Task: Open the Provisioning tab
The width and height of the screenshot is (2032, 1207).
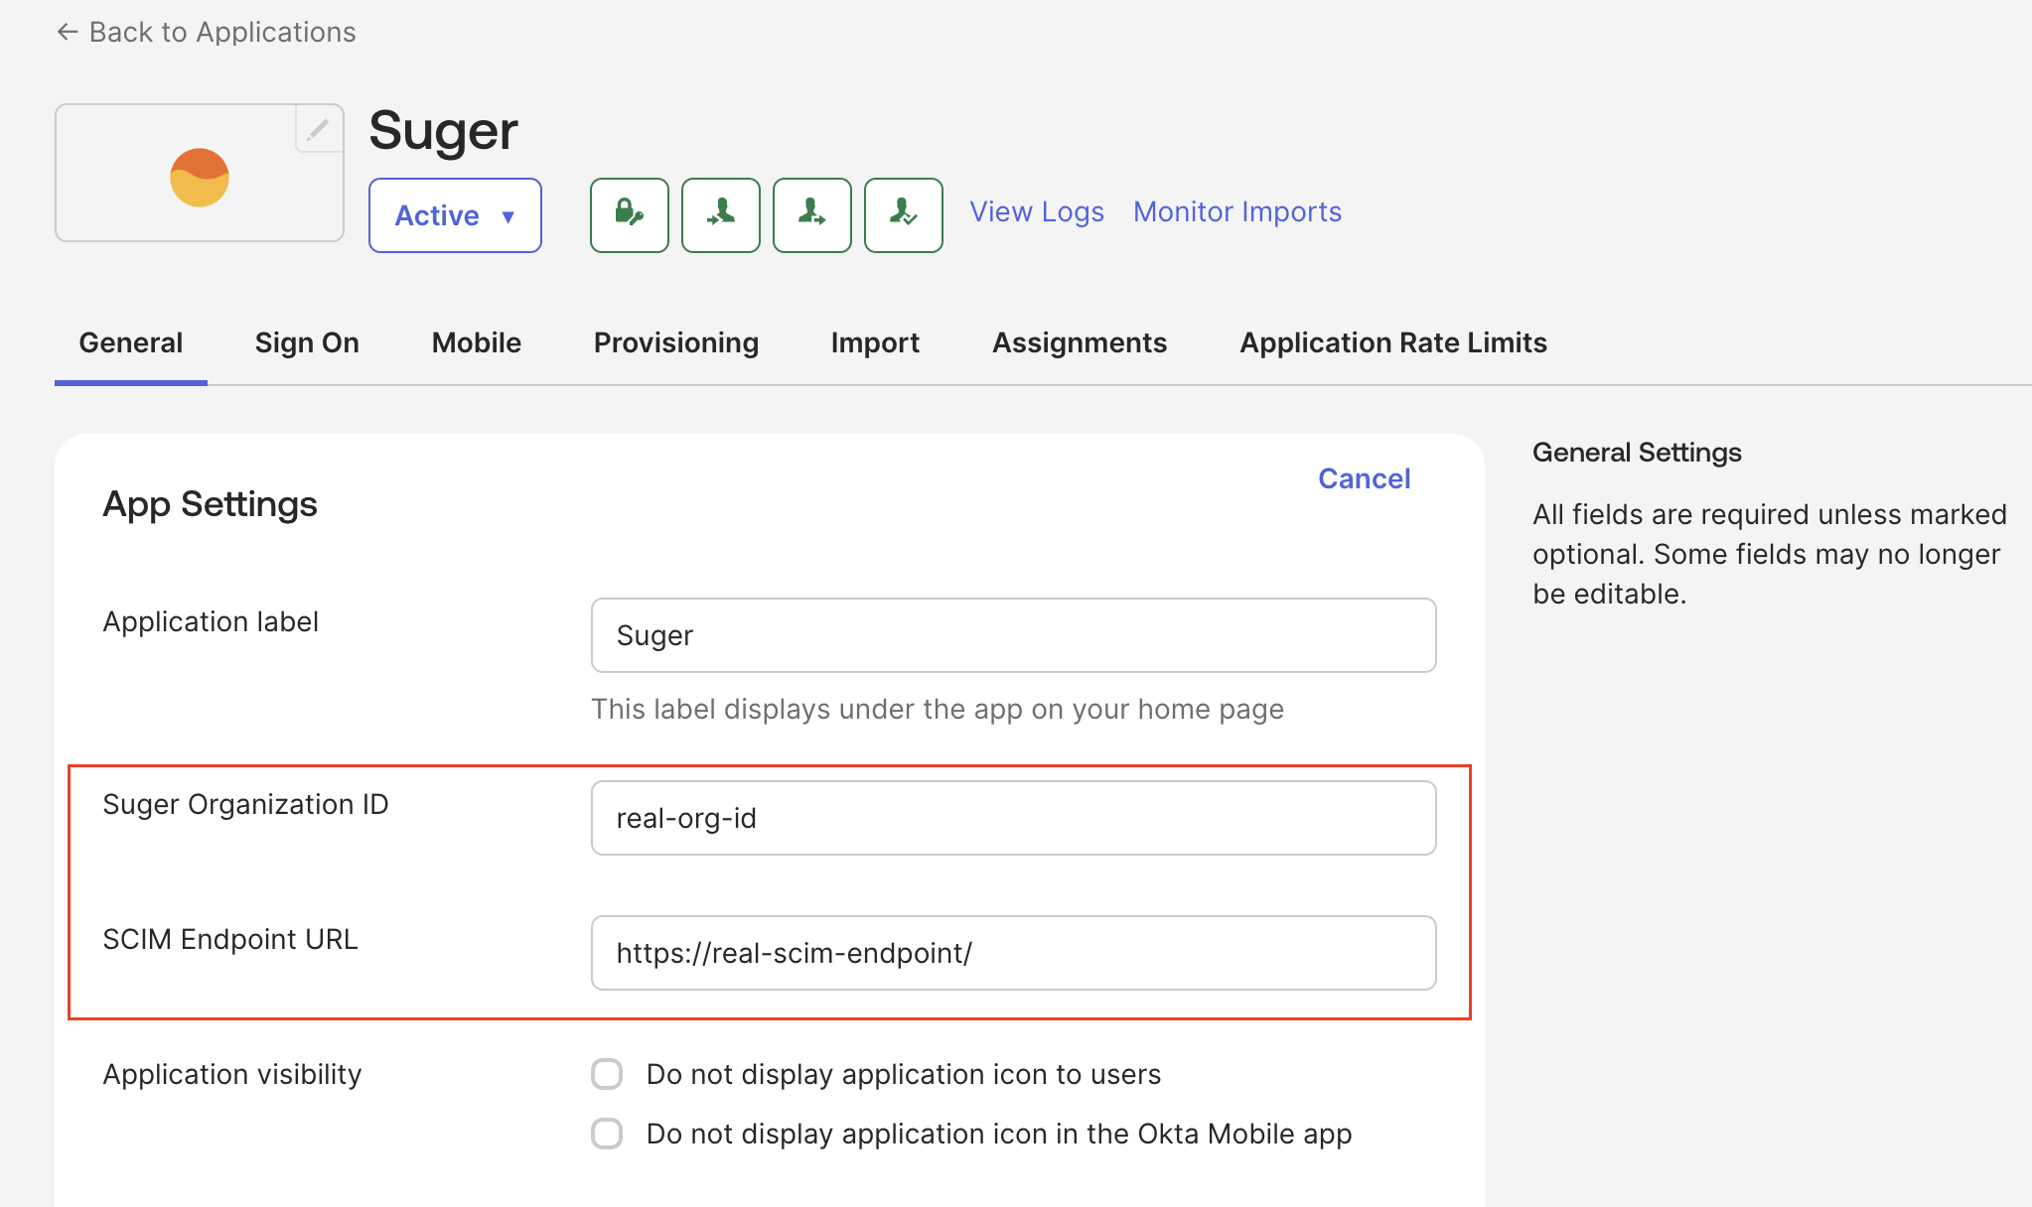Action: click(x=675, y=342)
